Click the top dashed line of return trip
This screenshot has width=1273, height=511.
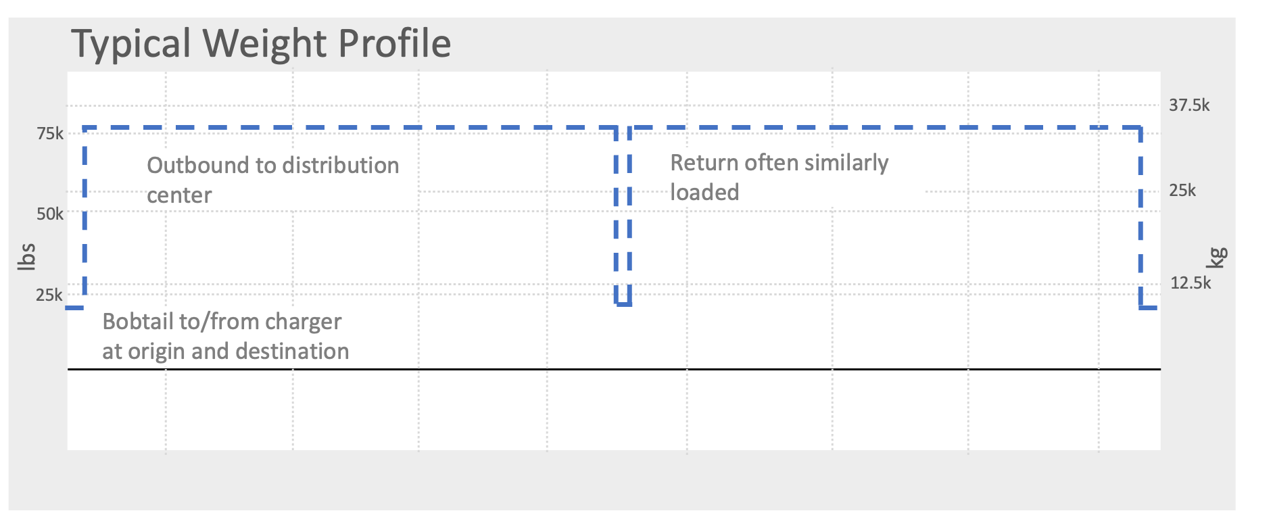pos(886,127)
